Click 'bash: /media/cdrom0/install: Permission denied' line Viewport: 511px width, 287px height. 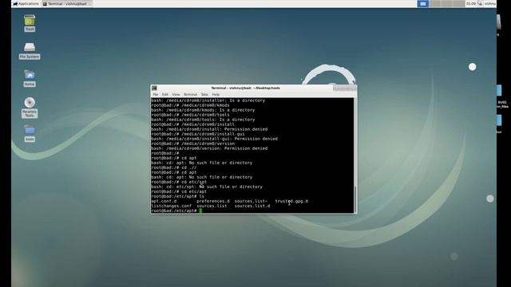click(209, 129)
